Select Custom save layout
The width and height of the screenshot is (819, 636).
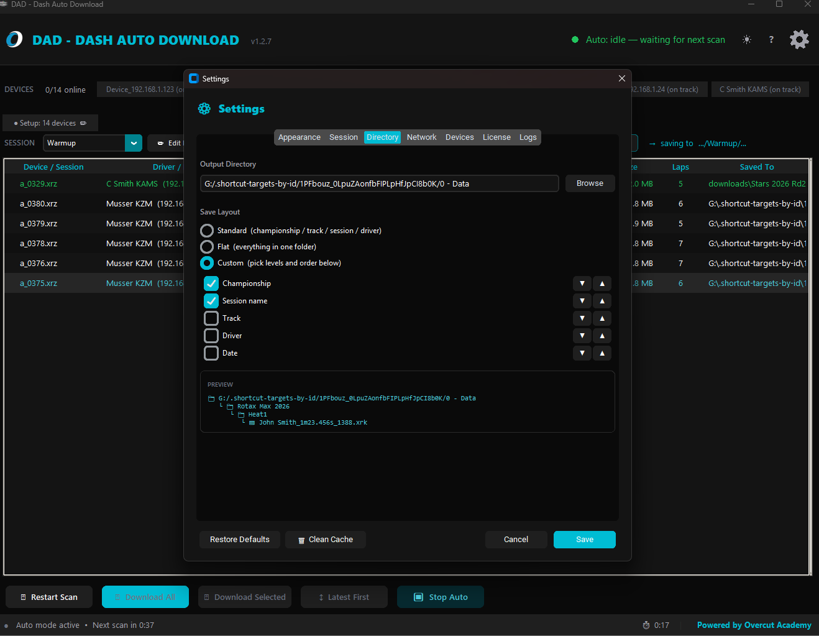(x=207, y=263)
